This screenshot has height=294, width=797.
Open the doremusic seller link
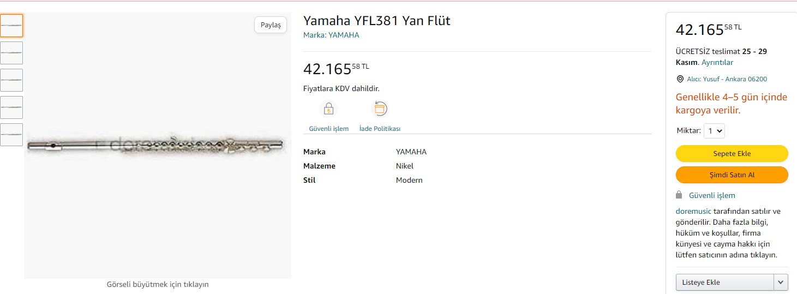693,211
